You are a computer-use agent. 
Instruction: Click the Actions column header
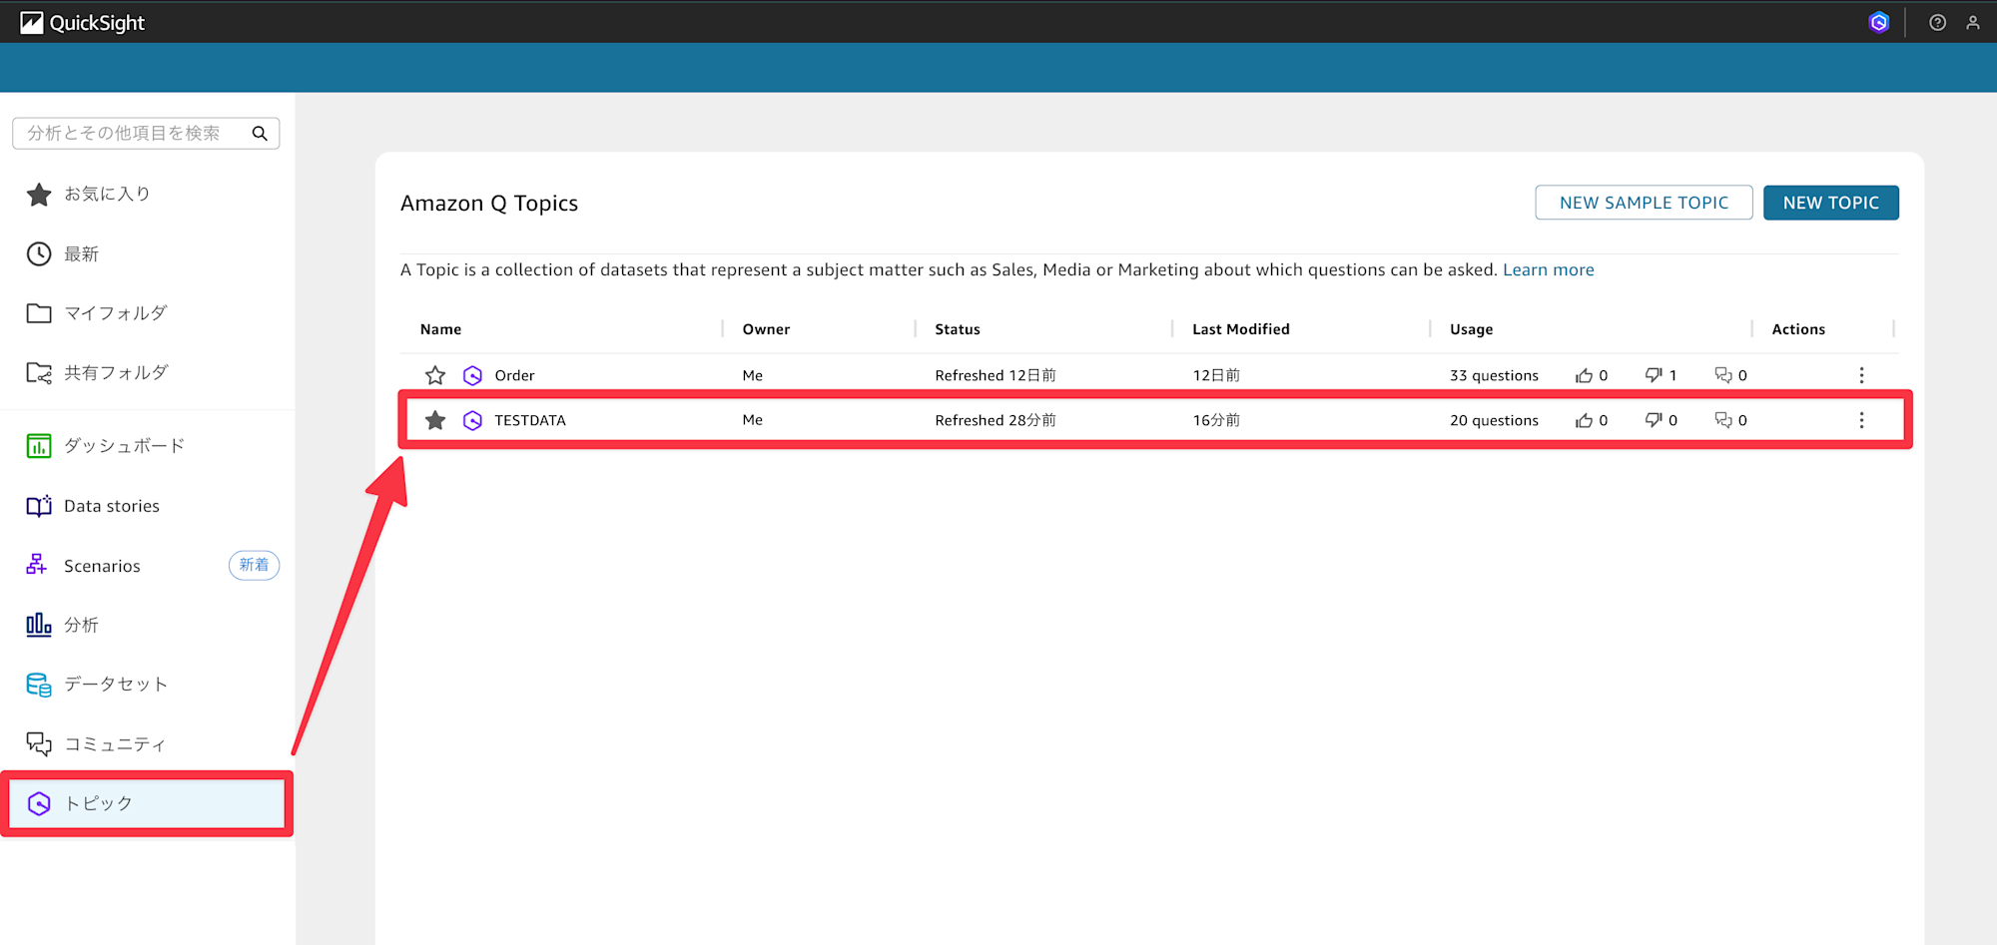(x=1798, y=329)
